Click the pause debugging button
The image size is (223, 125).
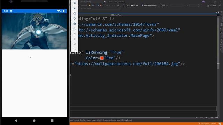98,6
